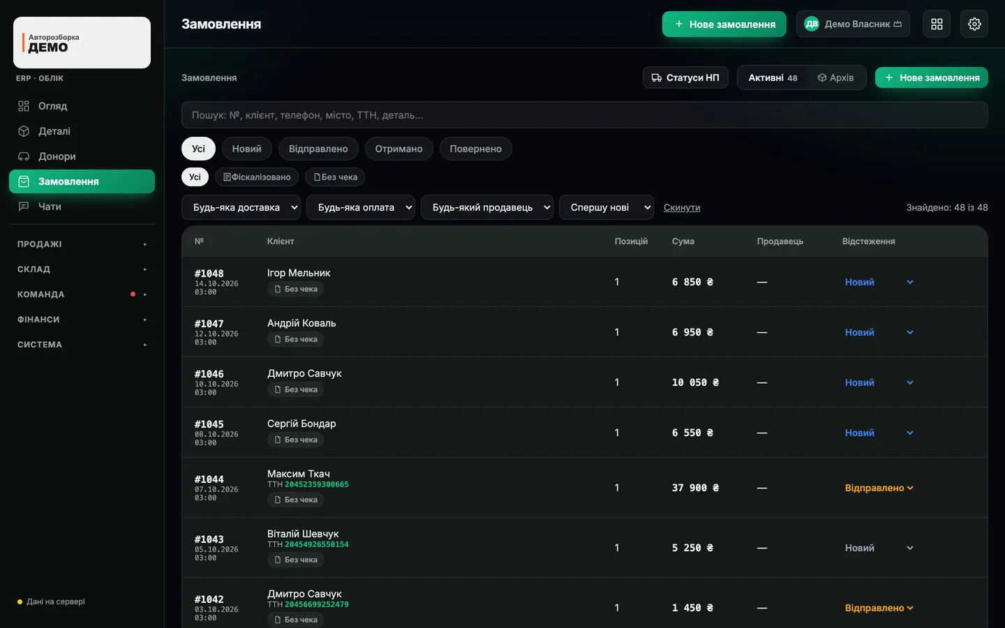Viewport: 1005px width, 628px height.
Task: Expand the КОМАНДА sidebar group
Action: pos(82,294)
